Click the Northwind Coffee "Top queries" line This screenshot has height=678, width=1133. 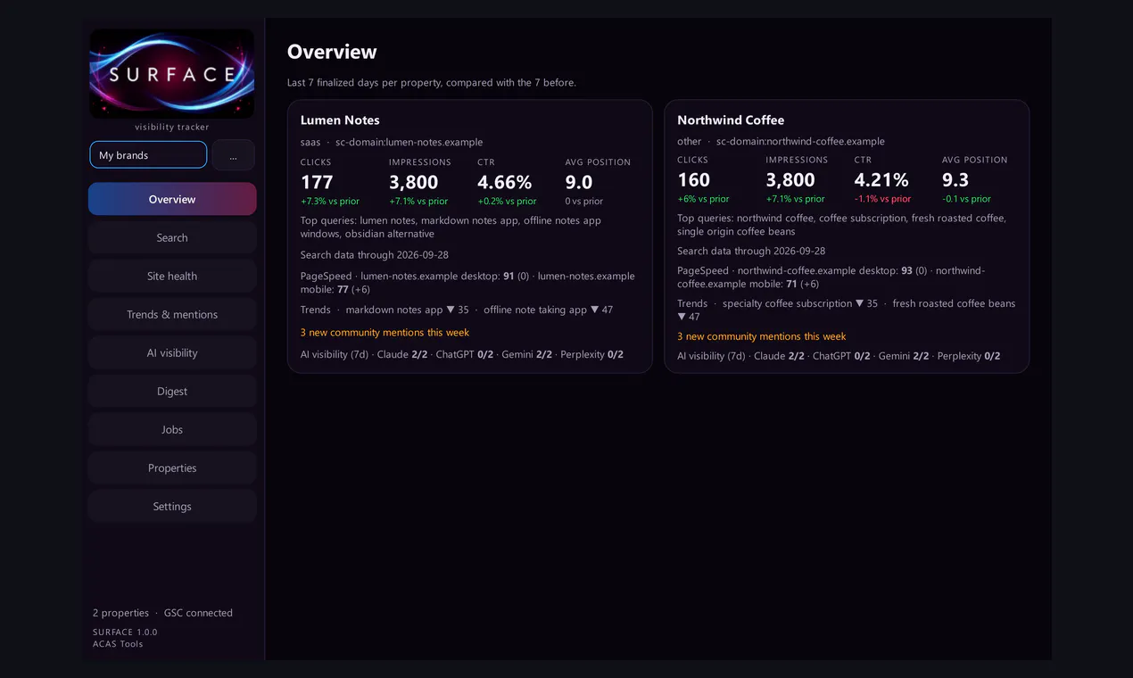[841, 225]
